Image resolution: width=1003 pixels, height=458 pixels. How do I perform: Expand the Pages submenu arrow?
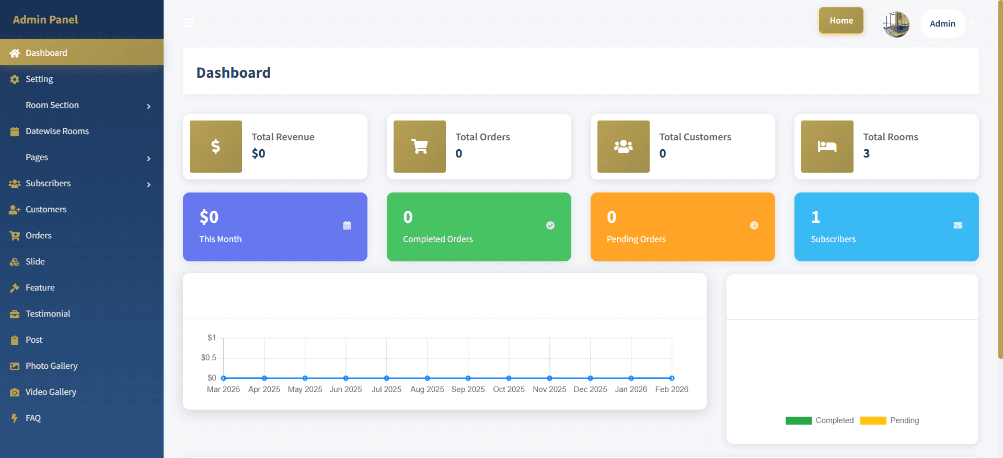coord(149,159)
